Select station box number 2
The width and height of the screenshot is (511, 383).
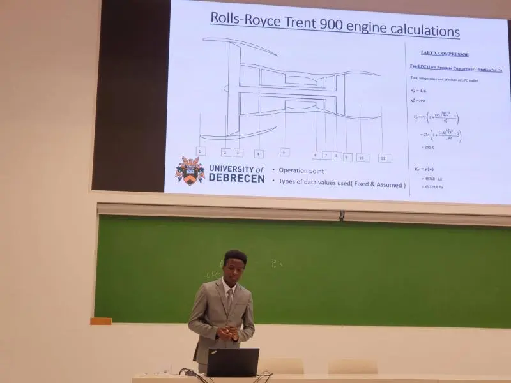[225, 152]
